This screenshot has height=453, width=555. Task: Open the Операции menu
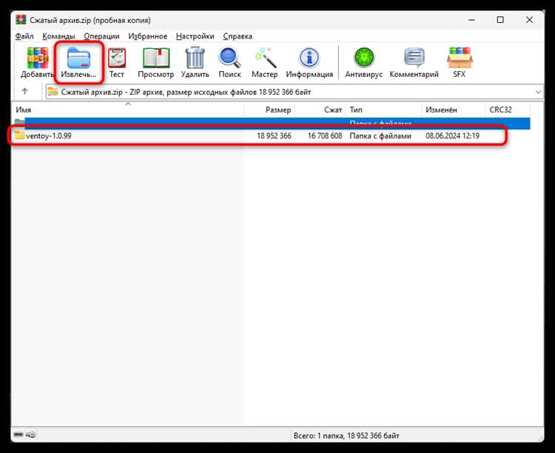101,36
